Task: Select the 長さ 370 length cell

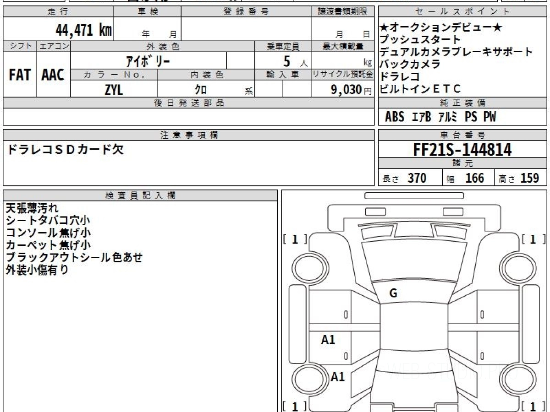Action: click(410, 178)
